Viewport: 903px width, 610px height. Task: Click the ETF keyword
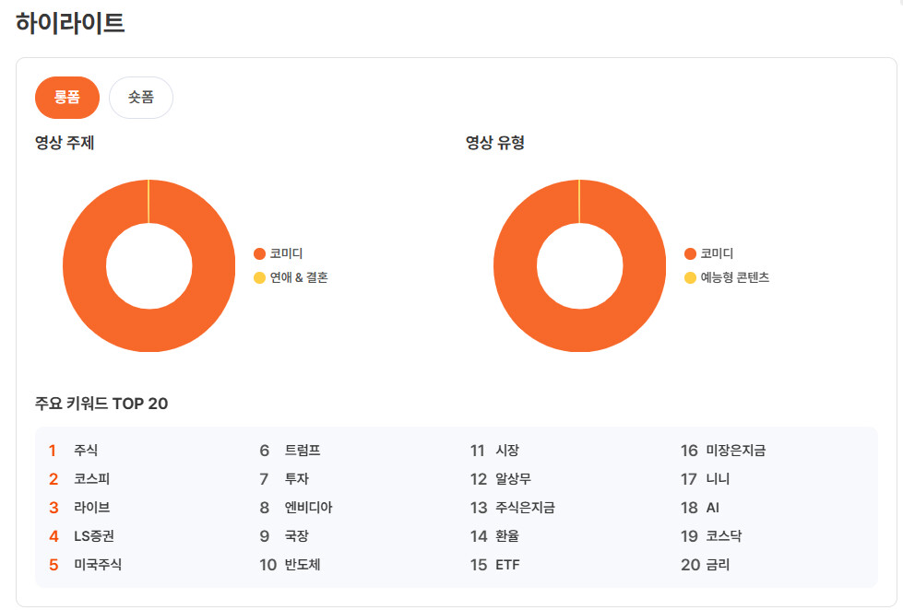coord(507,565)
